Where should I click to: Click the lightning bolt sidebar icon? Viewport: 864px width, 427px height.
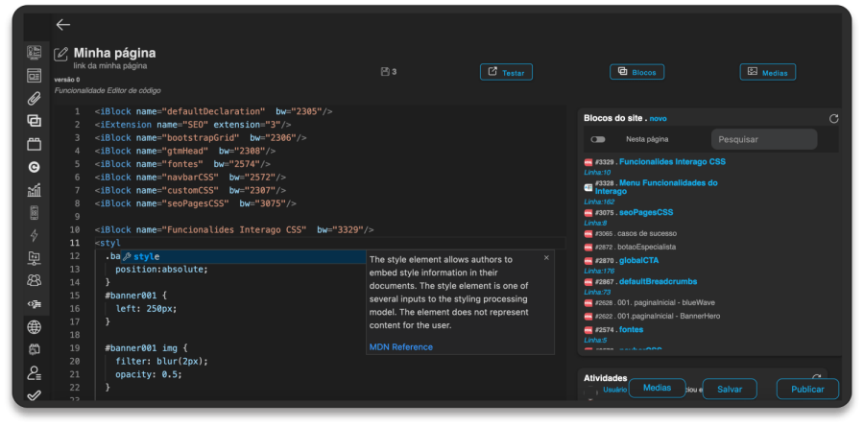[x=34, y=235]
